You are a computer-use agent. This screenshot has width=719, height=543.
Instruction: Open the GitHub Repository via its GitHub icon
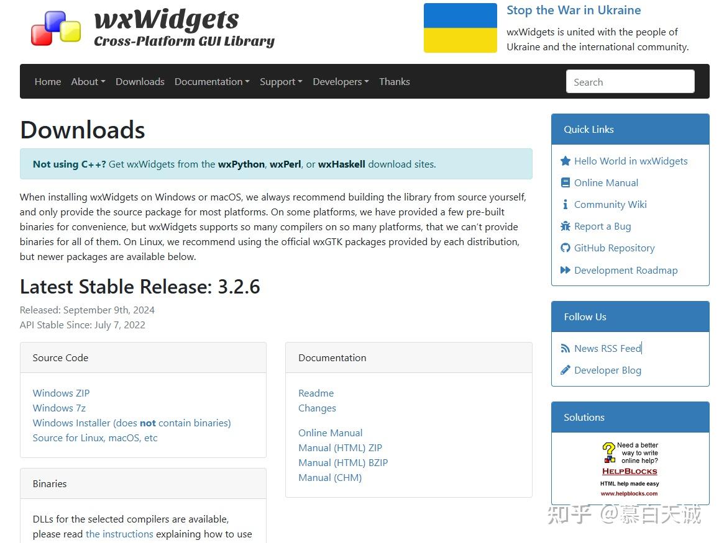point(566,248)
